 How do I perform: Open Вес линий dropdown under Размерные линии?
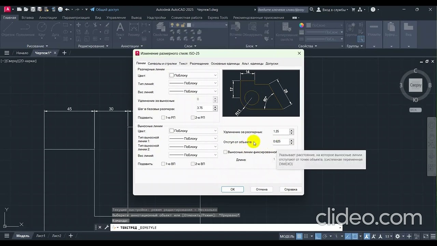(x=193, y=91)
